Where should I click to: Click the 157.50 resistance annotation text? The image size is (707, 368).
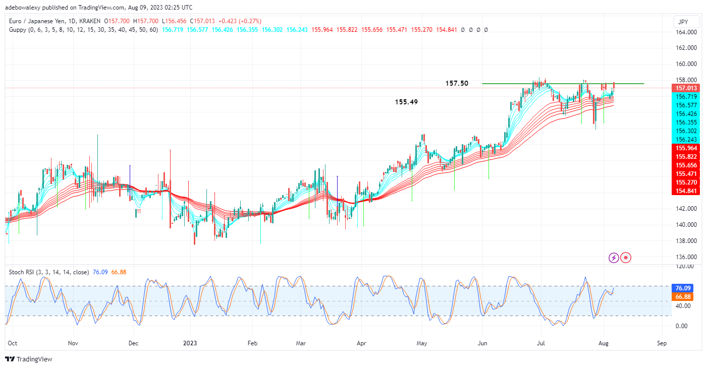[457, 83]
